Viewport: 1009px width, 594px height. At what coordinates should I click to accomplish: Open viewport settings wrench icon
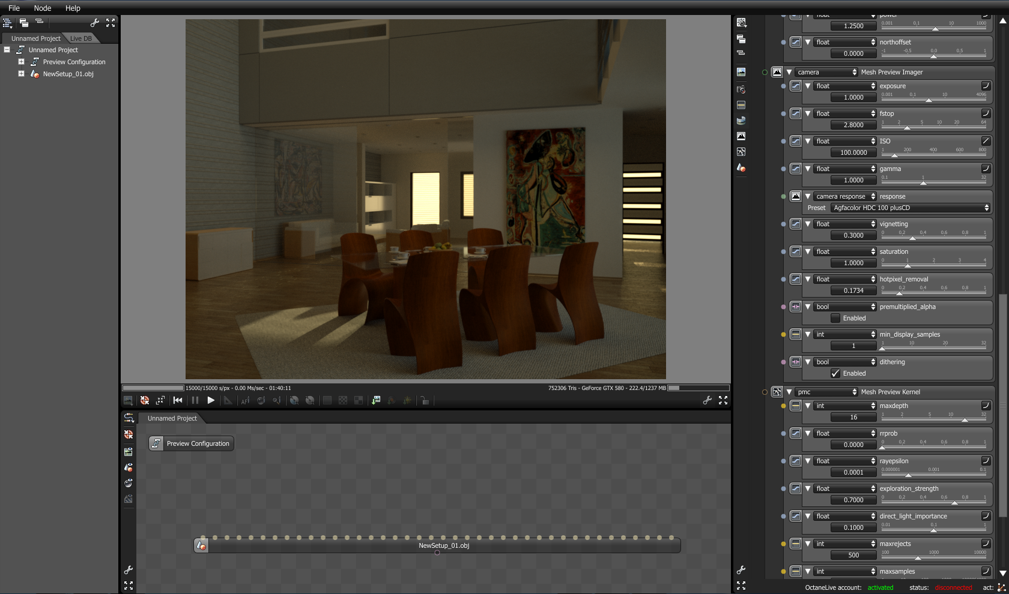coord(708,400)
